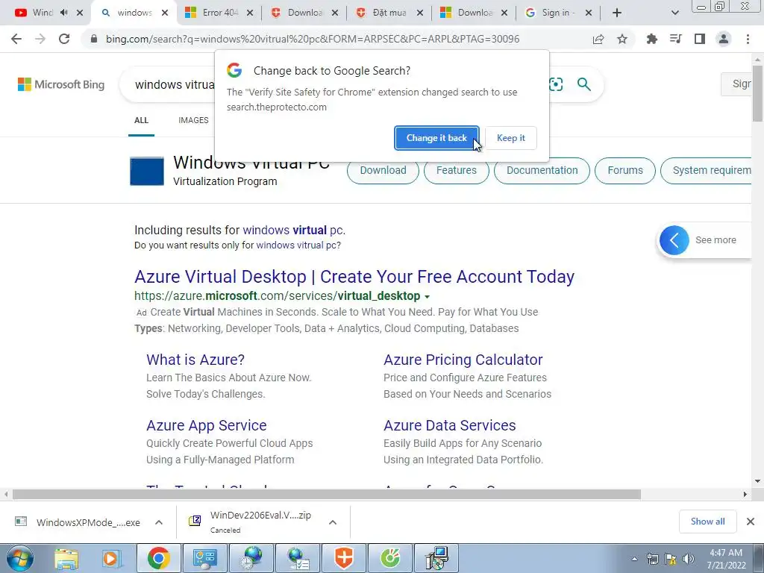
Task: Open Azure Virtual Desktop ad headline link
Action: point(354,277)
